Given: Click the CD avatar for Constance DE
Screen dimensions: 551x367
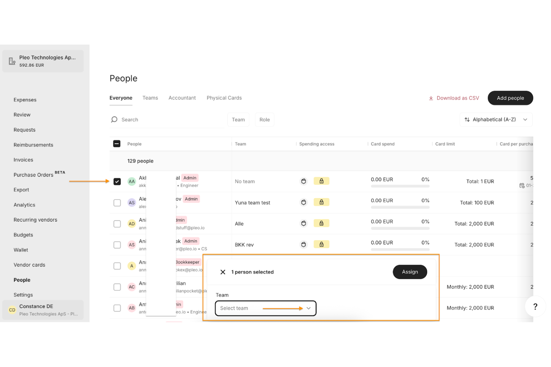Looking at the screenshot, I should [12, 310].
